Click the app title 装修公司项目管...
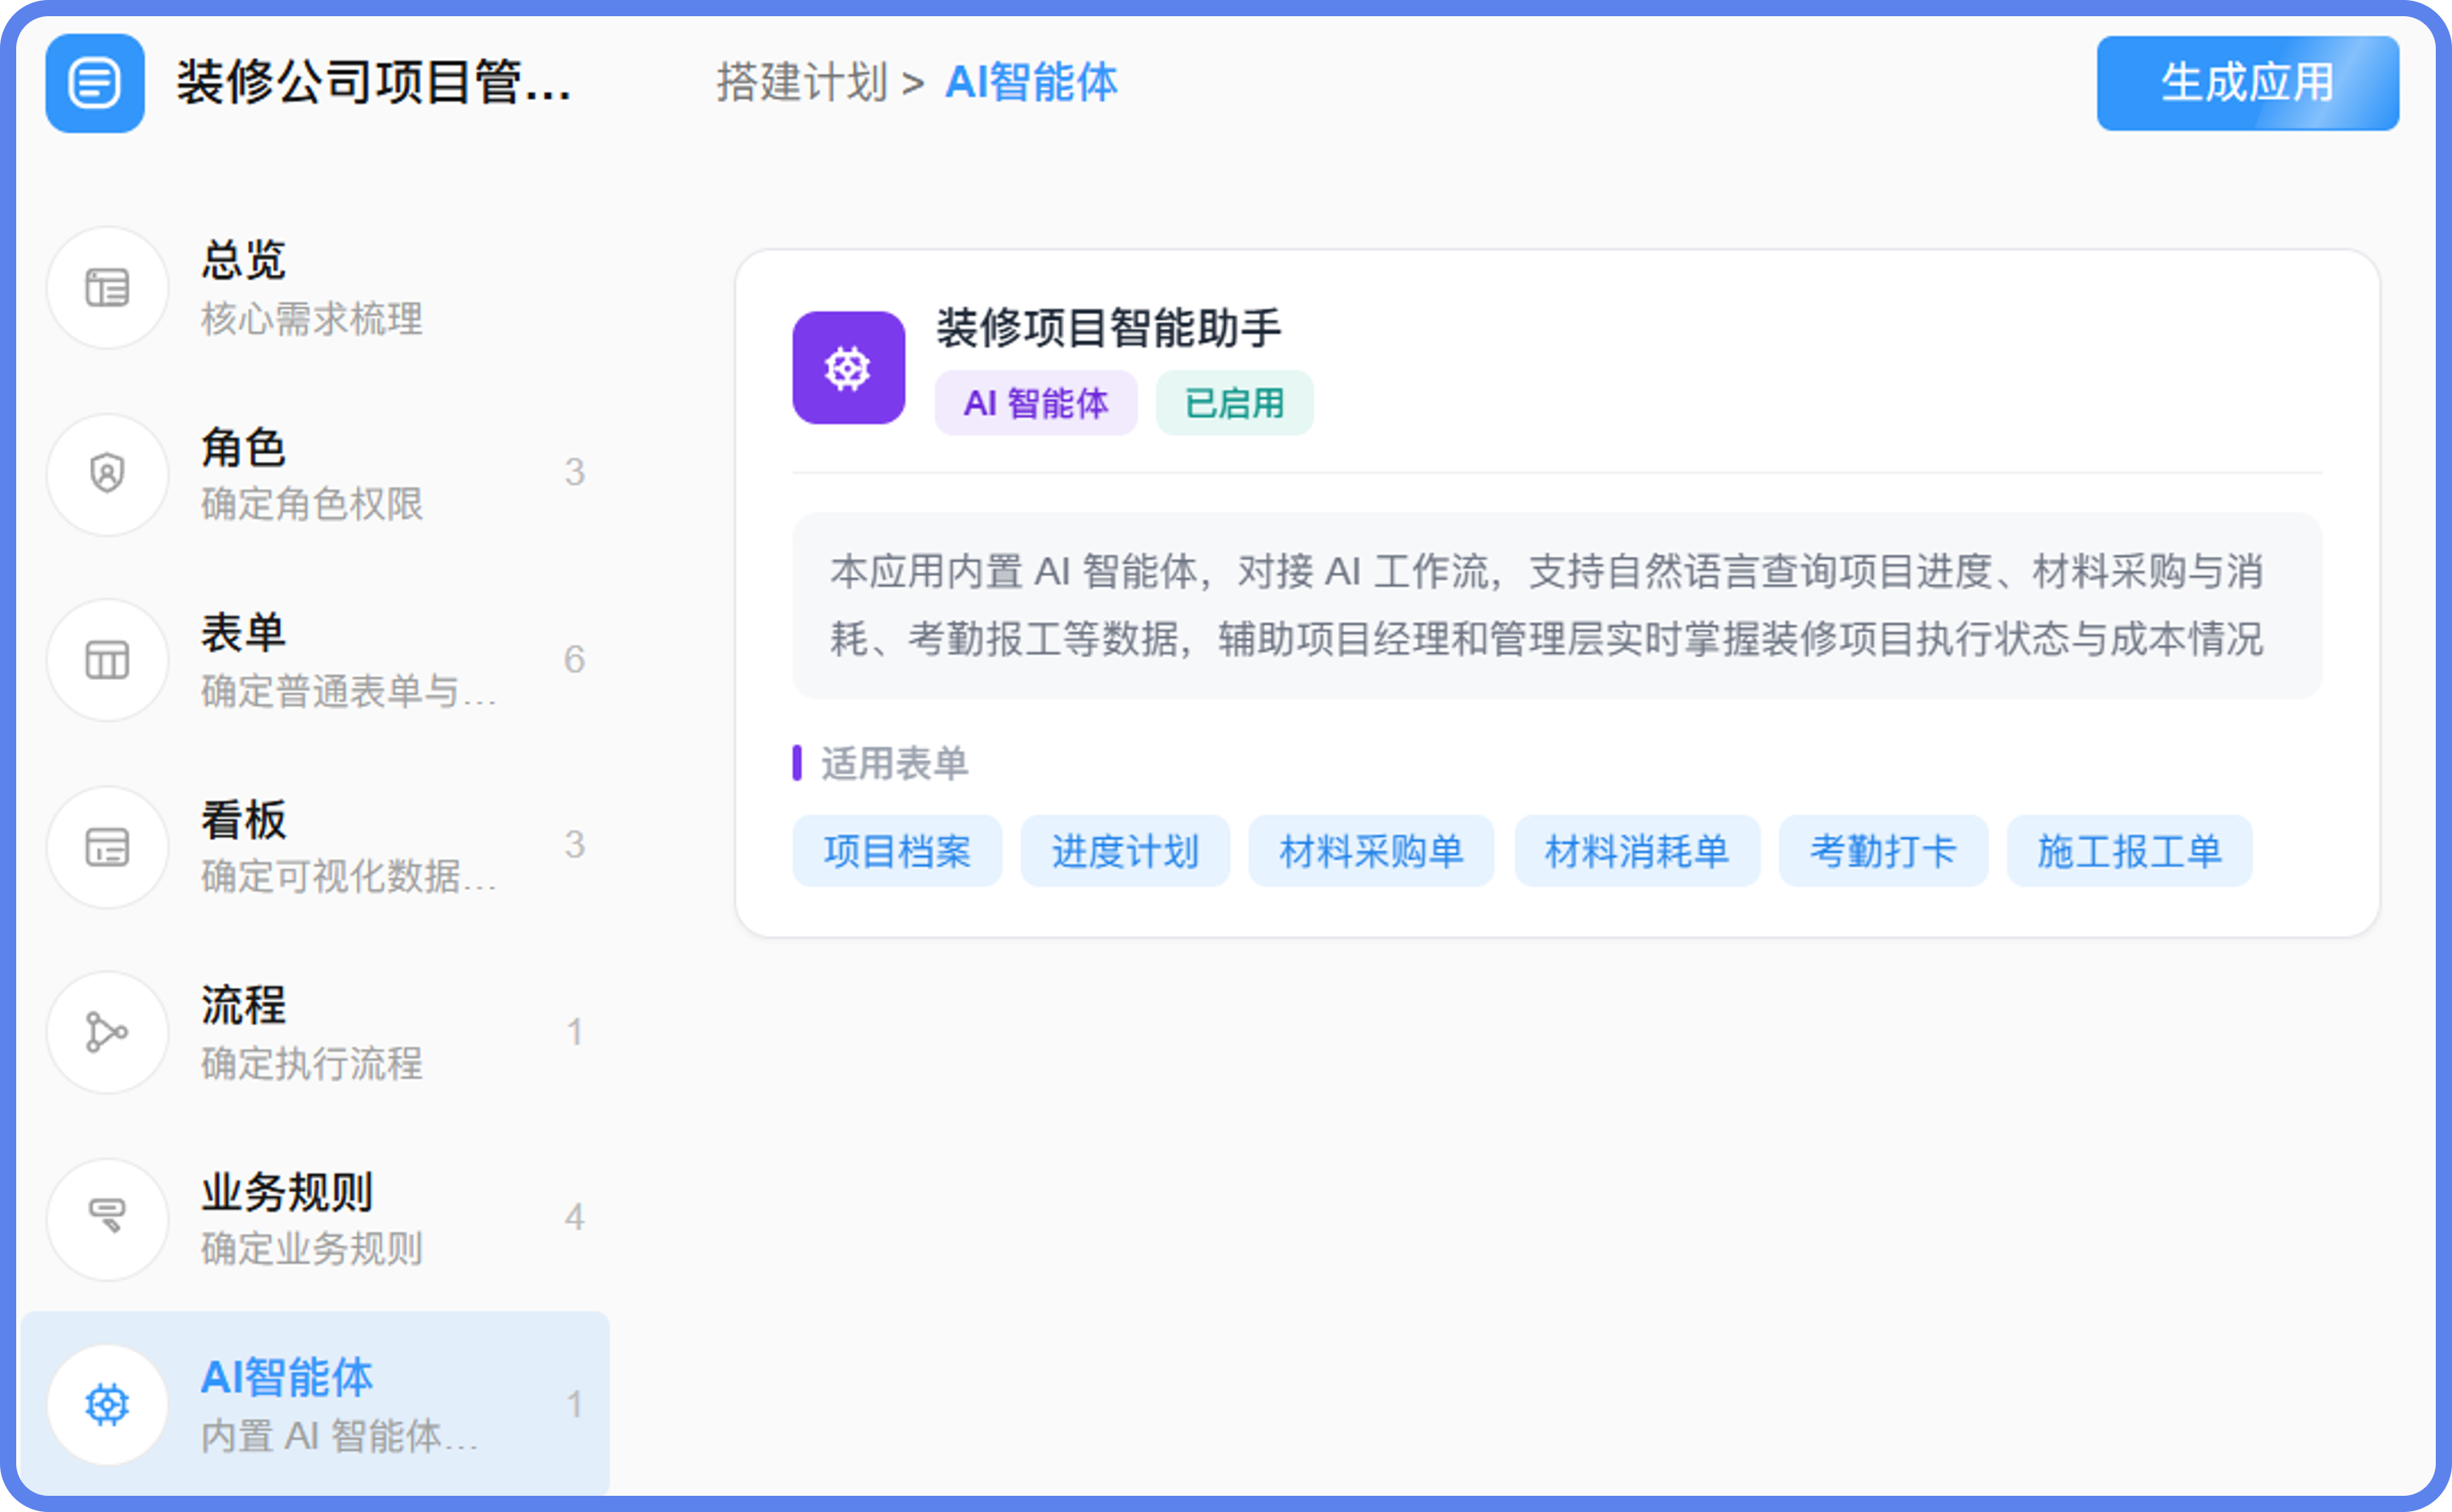The width and height of the screenshot is (2452, 1512). (374, 82)
